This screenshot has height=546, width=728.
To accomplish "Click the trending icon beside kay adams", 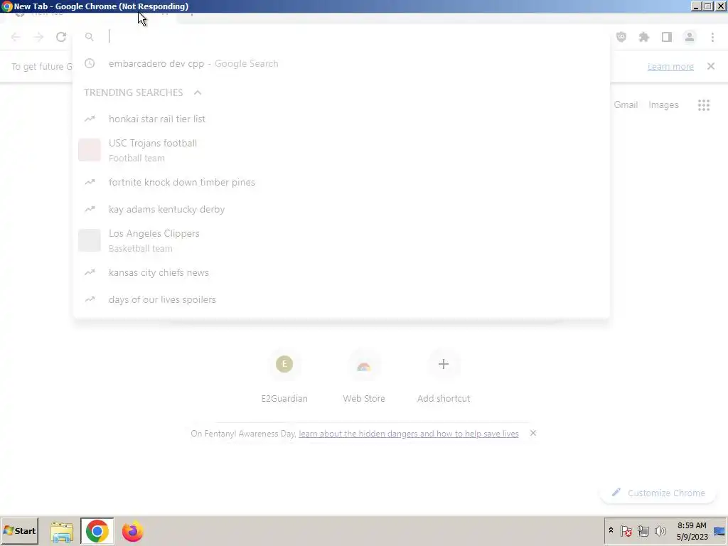I will (x=90, y=209).
